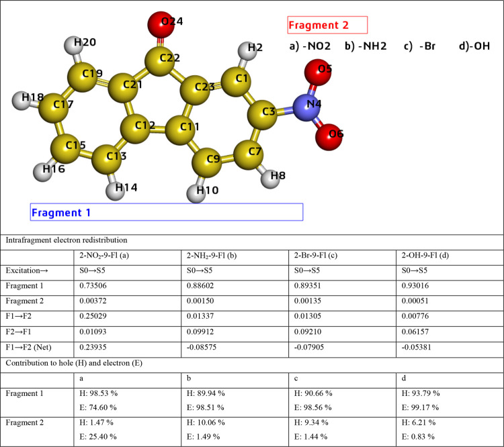This screenshot has width=504, height=447.
Task: Click the 'c) -Br' substituent text
Action: coord(419,46)
